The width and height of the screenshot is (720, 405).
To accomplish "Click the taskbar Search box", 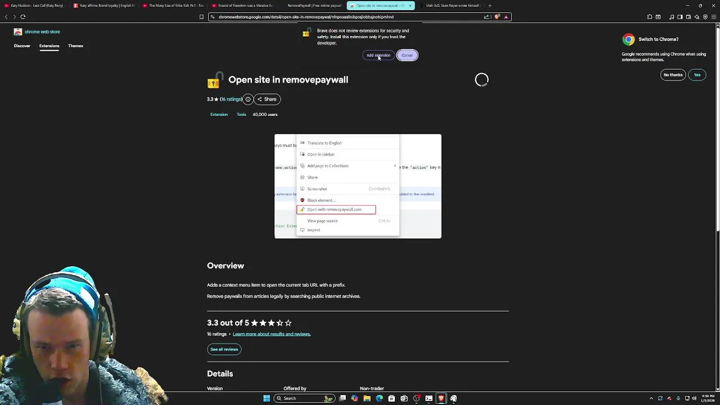I will click(304, 398).
